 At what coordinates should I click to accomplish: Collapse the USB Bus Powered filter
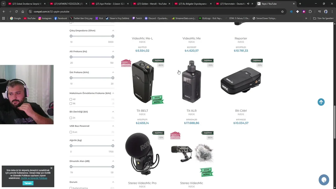tap(113, 126)
